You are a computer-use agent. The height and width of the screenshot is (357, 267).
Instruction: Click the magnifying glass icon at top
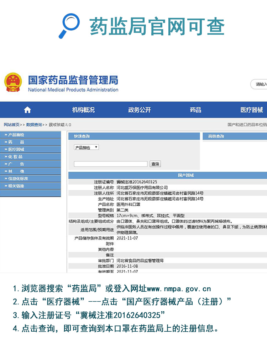[x=69, y=26]
